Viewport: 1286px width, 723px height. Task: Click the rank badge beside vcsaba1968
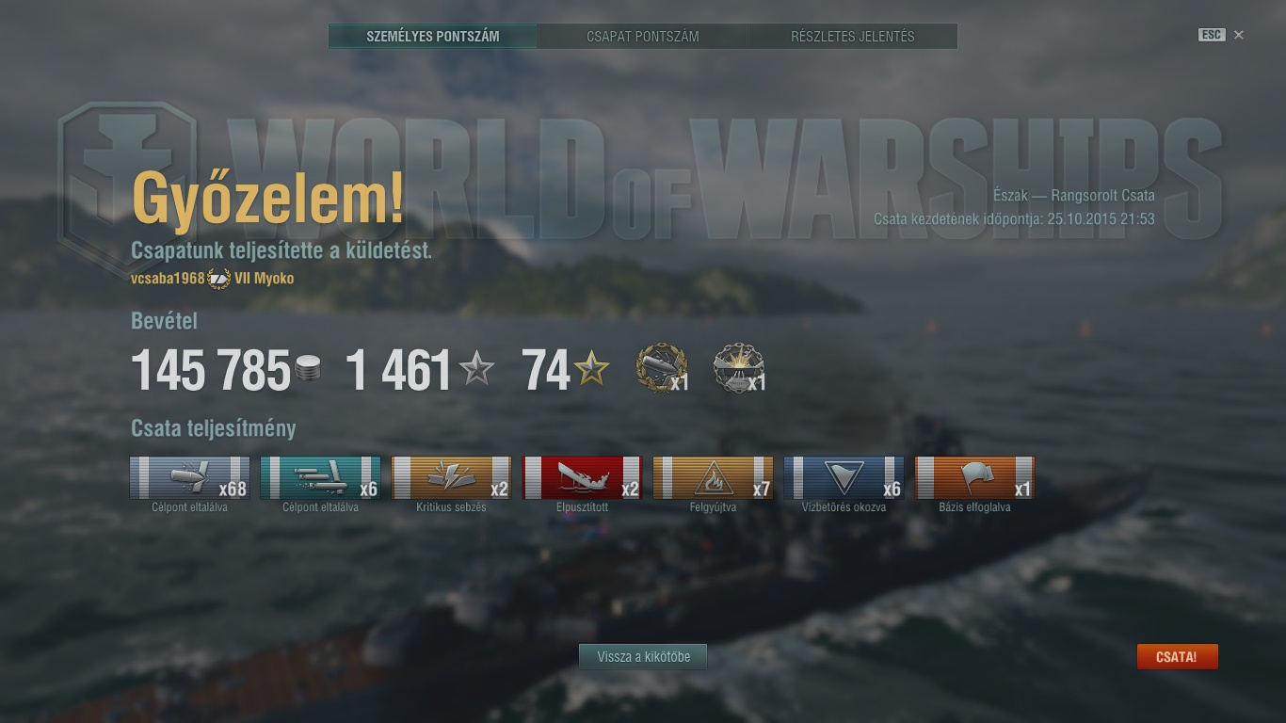pyautogui.click(x=218, y=279)
